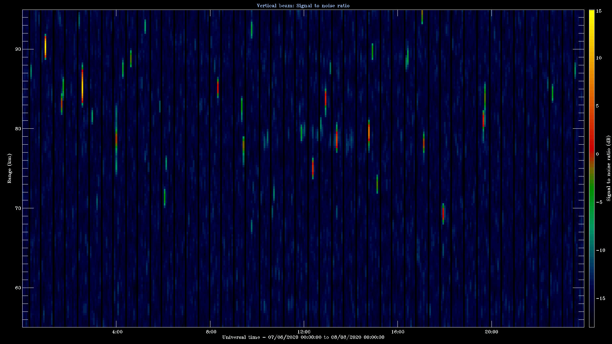Click the 12:00 time tick label

[x=303, y=332]
